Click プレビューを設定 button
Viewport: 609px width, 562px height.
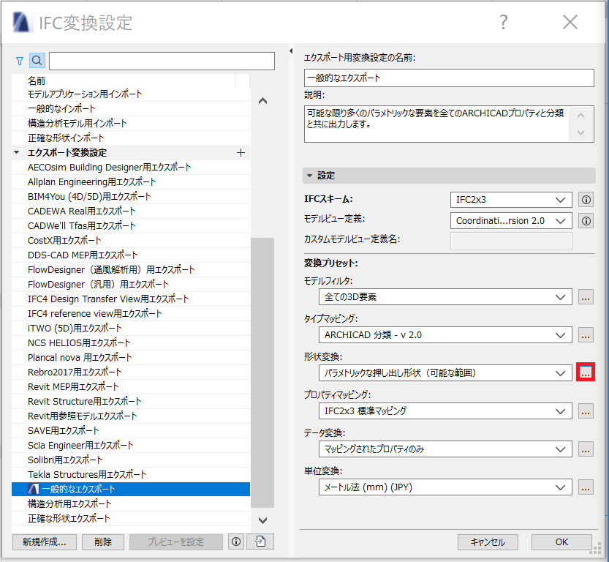tap(176, 542)
